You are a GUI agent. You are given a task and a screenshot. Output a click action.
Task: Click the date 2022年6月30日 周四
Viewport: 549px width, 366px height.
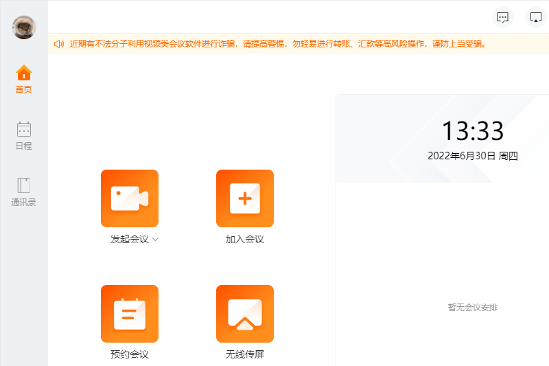coord(472,156)
